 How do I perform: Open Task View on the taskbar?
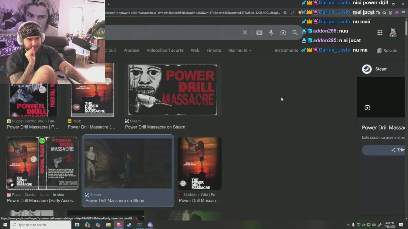click(77, 225)
